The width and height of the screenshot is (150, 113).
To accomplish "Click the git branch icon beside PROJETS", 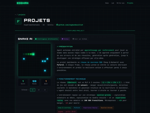I will click(18, 21).
